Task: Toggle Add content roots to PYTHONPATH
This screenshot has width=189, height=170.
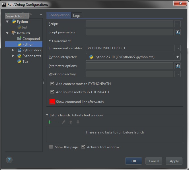Action: pos(52,84)
